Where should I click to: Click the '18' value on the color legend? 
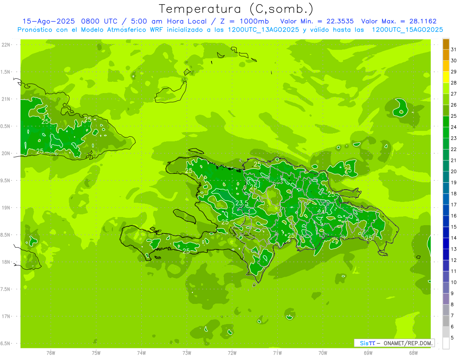[x=454, y=193]
